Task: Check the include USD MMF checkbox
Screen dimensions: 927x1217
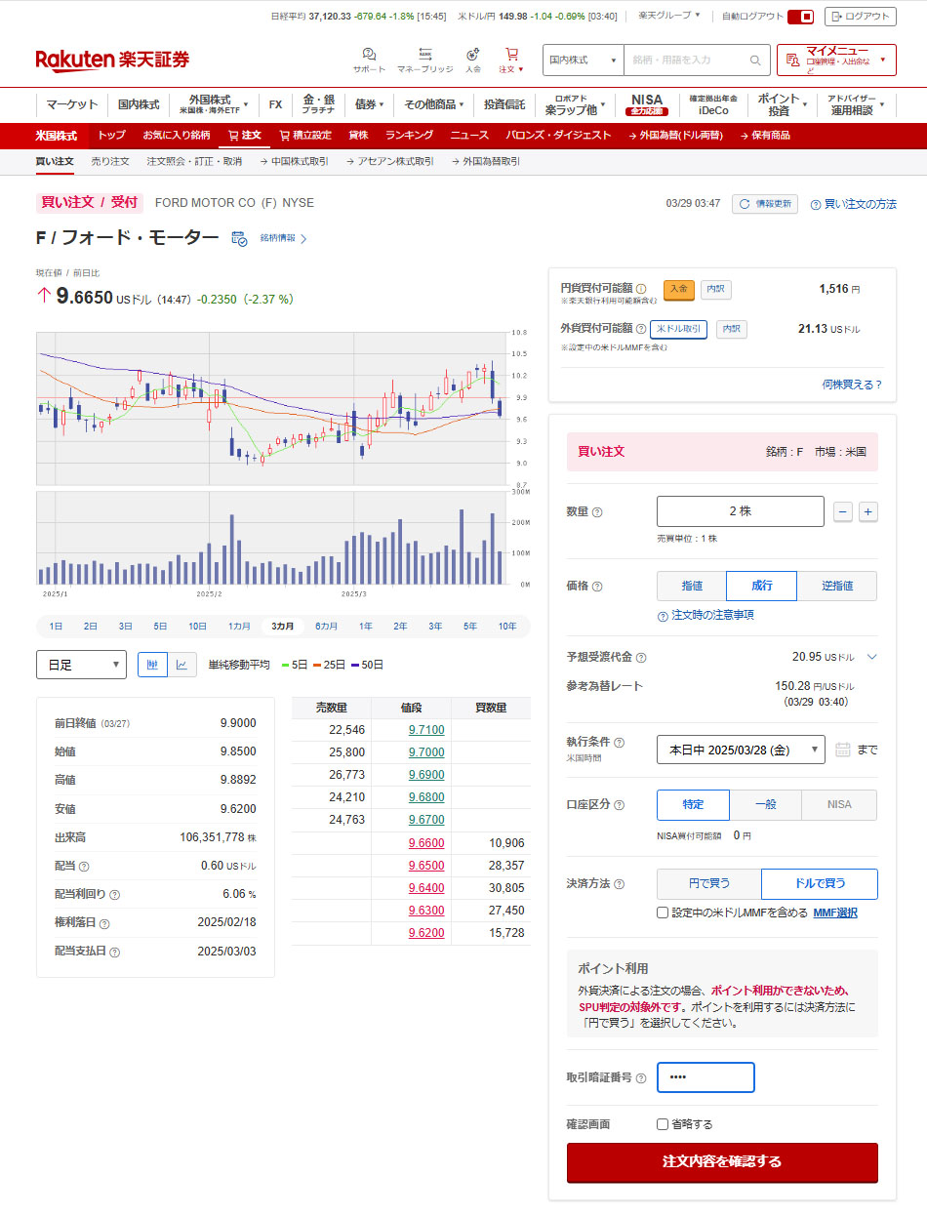Action: [663, 913]
